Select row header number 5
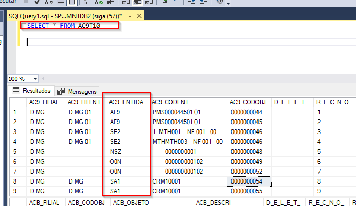Viewport: 356px width, 206px height. pyautogui.click(x=18, y=151)
